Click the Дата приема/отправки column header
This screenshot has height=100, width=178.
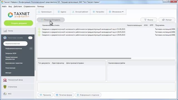click(x=75, y=63)
